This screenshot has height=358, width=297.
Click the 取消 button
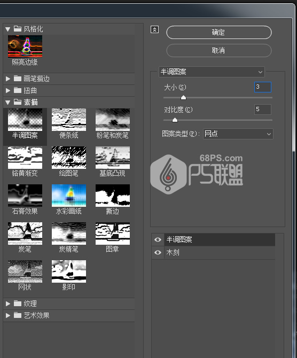pos(219,50)
